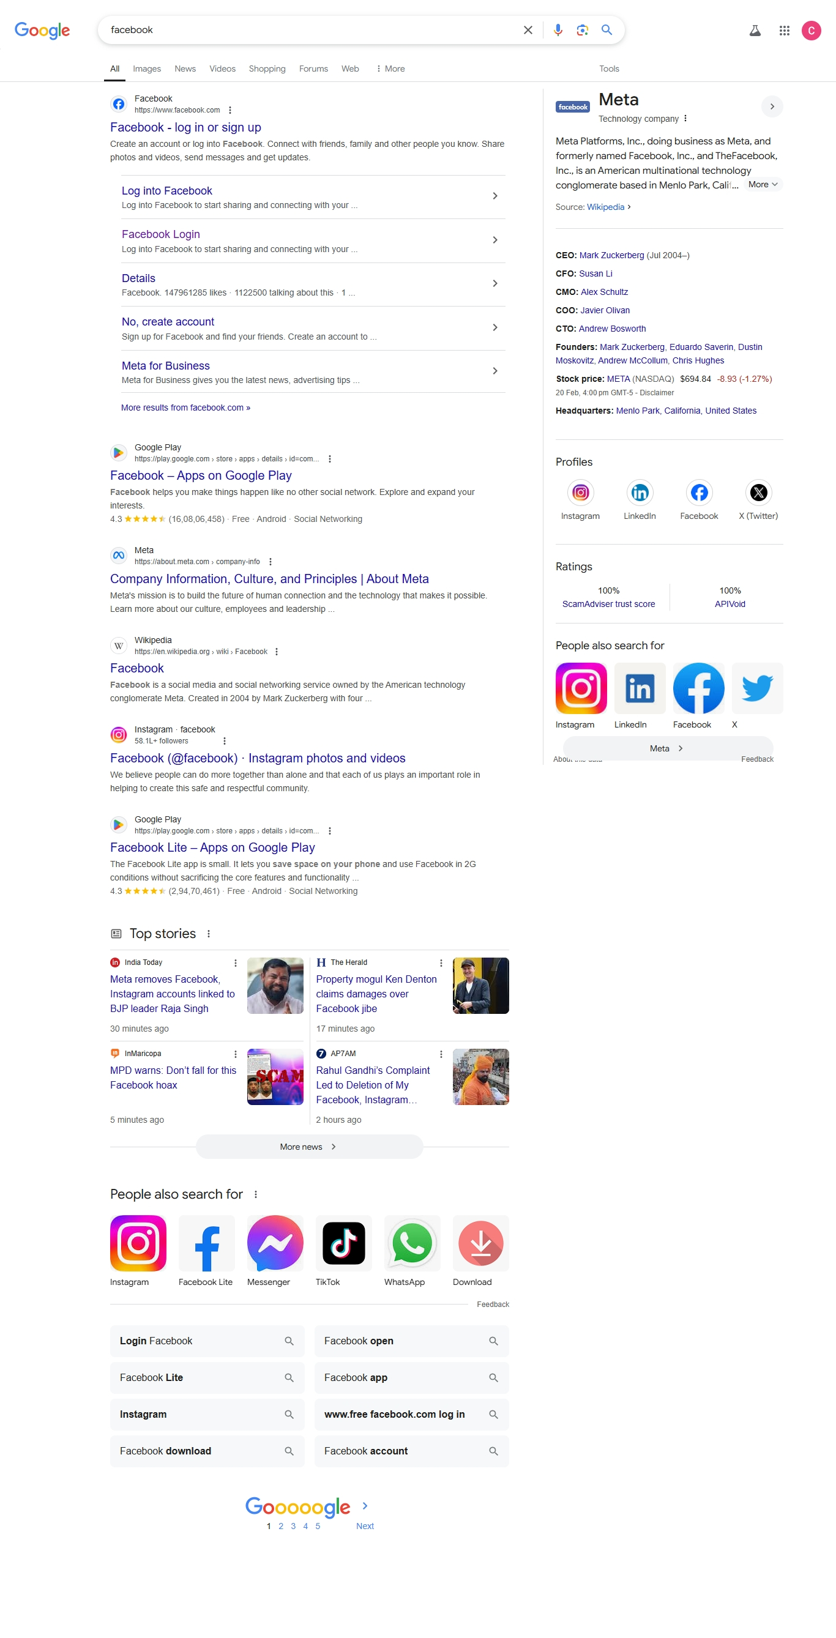Switch to the Images tab
Screen dimensions: 836x1638
(x=146, y=69)
